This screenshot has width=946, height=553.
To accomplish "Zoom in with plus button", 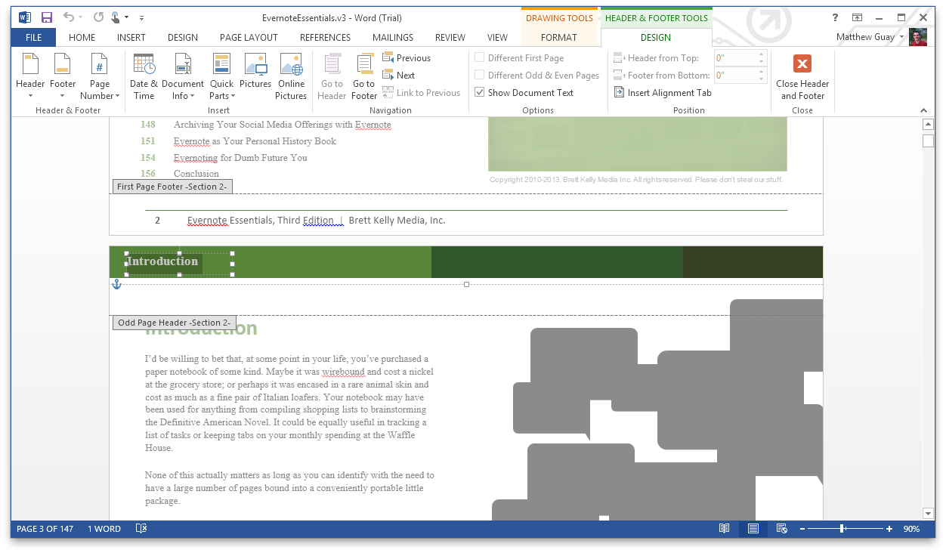I will pyautogui.click(x=889, y=529).
